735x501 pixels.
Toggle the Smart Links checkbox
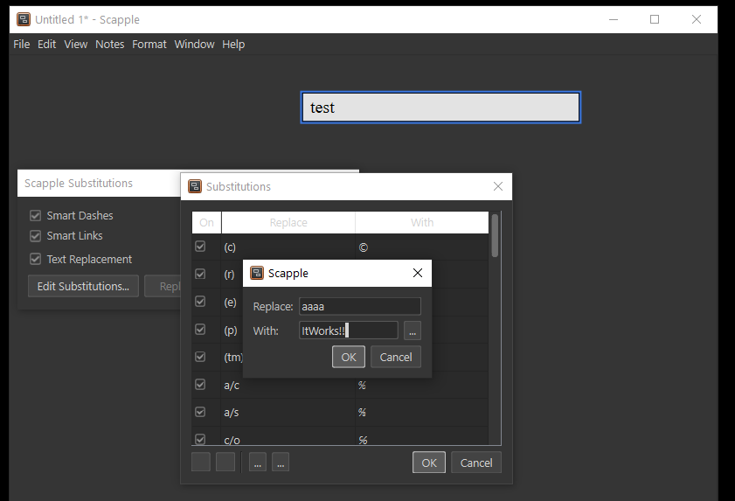(35, 235)
